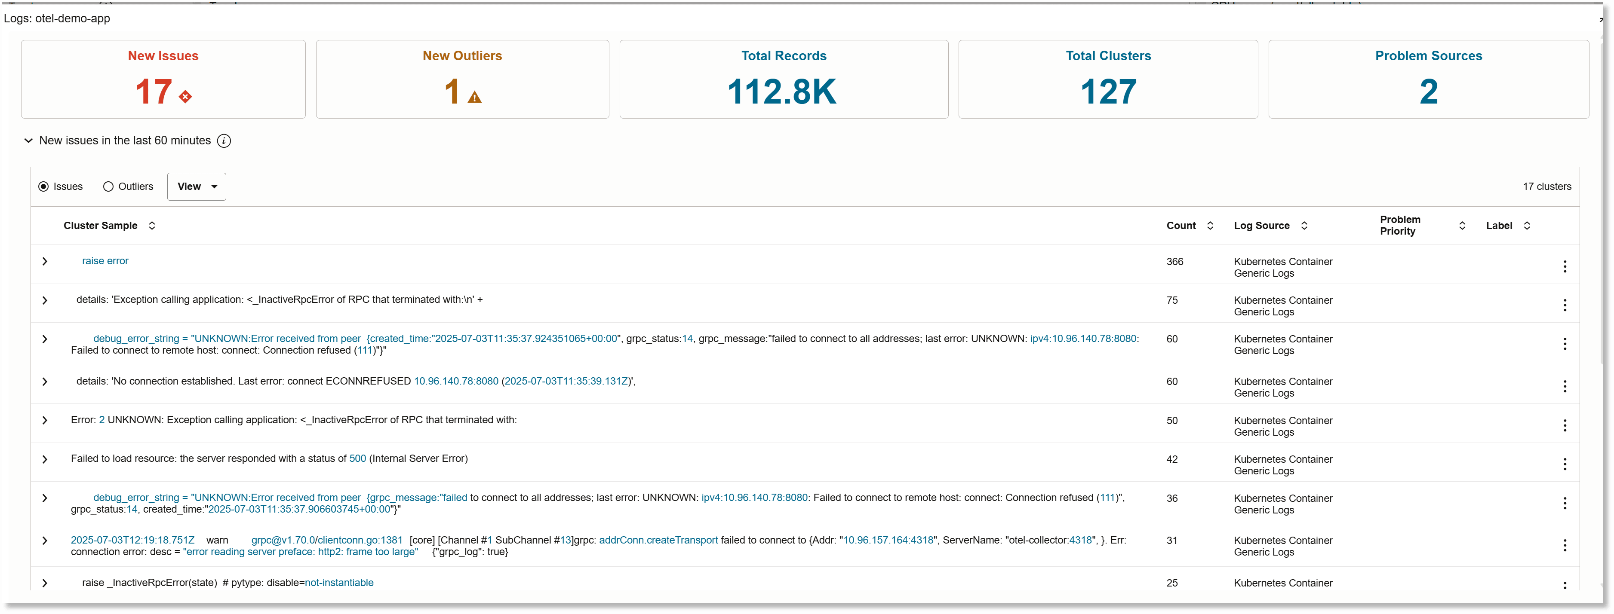The image size is (1614, 614).
Task: Collapse the "New issues in the last 60 minutes" section
Action: [x=28, y=141]
